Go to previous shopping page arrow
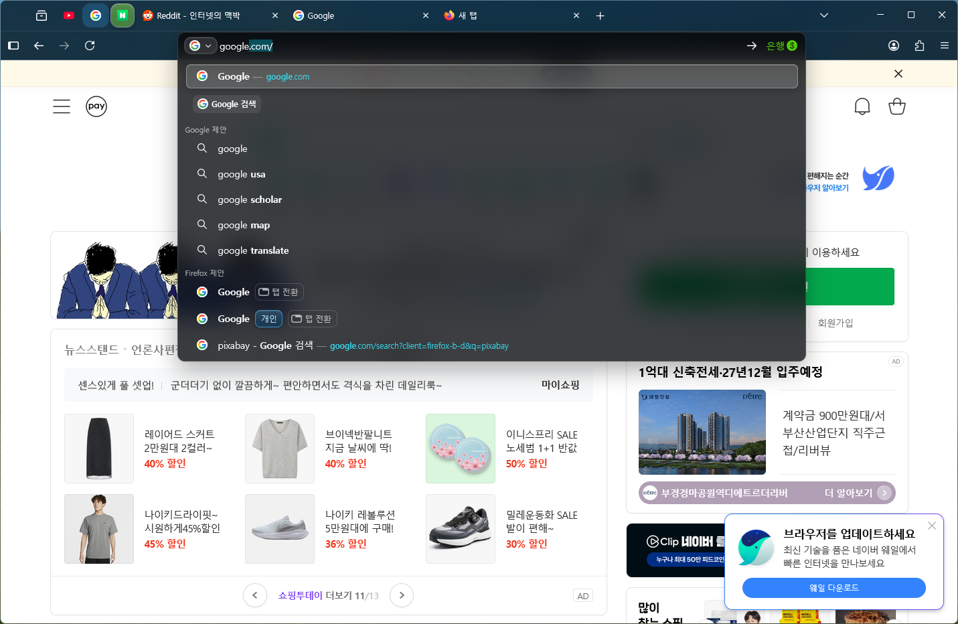The width and height of the screenshot is (958, 624). 255,595
